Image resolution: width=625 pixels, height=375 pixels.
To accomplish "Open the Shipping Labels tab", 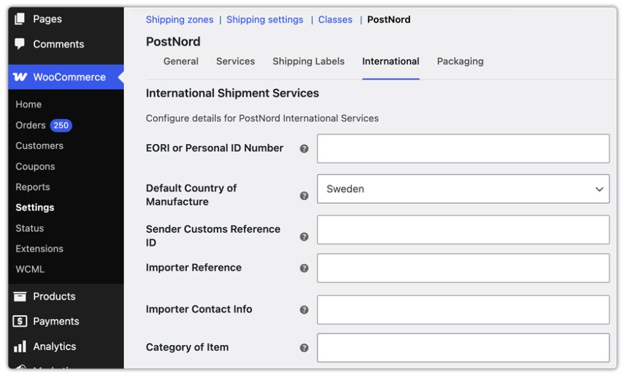I will (x=309, y=61).
